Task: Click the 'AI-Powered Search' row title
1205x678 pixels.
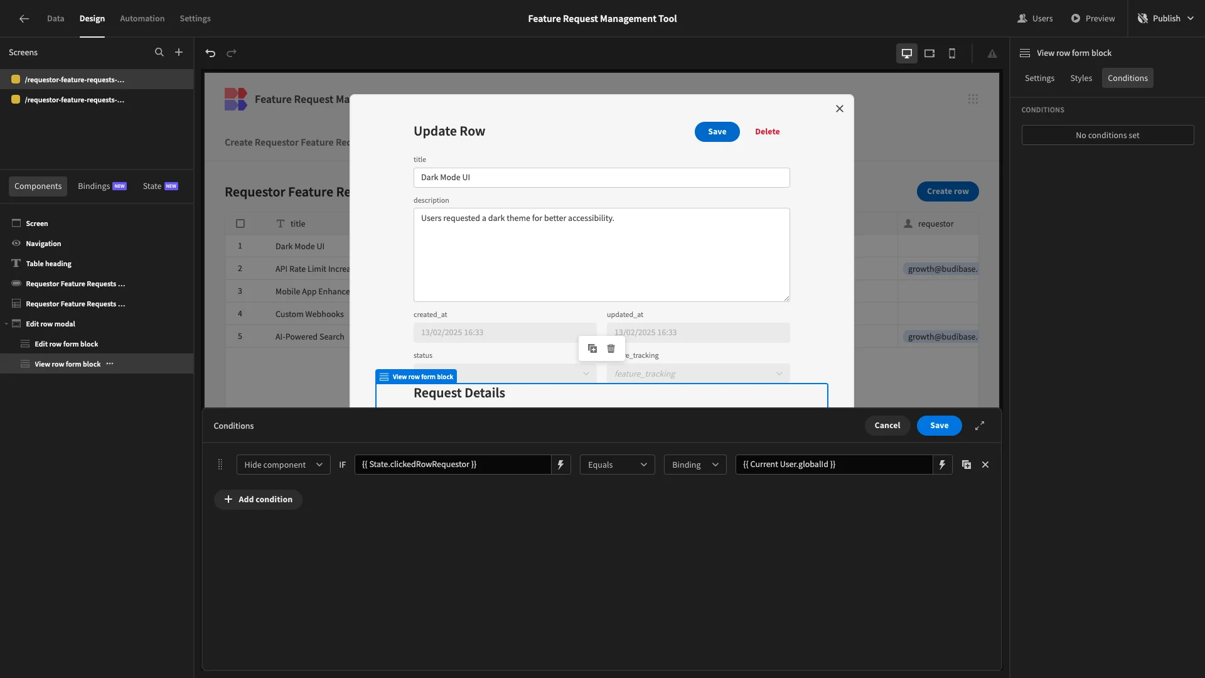Action: [x=309, y=336]
